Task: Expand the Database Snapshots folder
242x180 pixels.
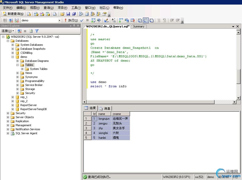Action: (x=13, y=49)
